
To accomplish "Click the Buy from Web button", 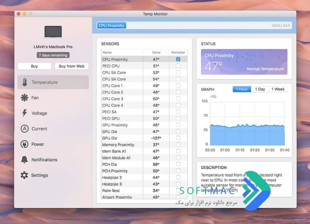I will pos(72,66).
